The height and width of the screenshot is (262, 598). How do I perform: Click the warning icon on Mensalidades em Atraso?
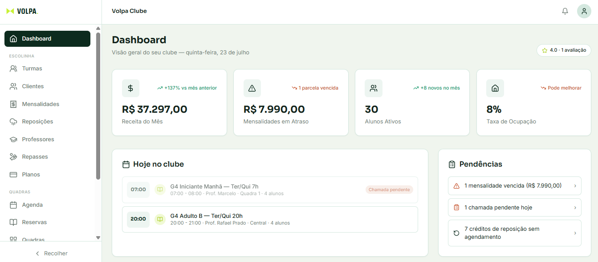(252, 88)
